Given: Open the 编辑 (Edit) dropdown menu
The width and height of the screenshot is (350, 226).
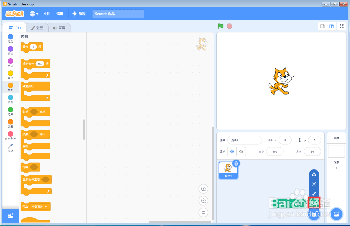Looking at the screenshot, I should pyautogui.click(x=60, y=14).
